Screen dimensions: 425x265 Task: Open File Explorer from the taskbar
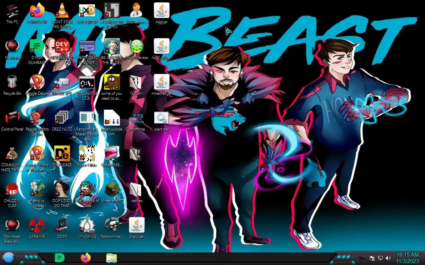[x=111, y=258]
